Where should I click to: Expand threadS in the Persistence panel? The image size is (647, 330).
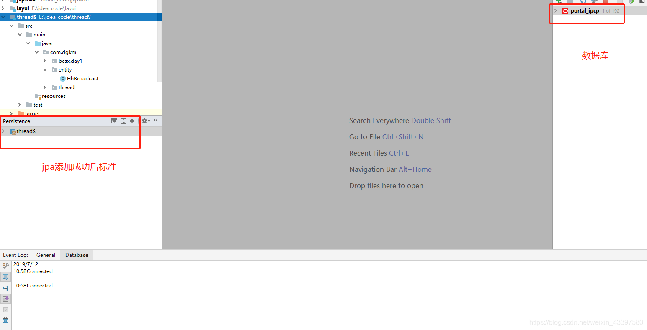click(3, 131)
